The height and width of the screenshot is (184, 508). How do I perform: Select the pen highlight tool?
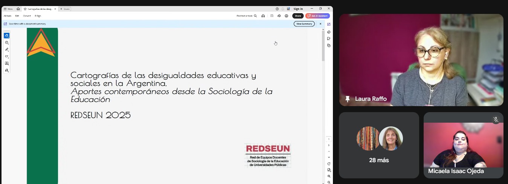click(x=7, y=49)
